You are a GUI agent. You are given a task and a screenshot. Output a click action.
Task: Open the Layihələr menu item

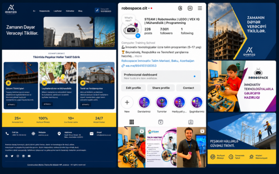[58, 11]
